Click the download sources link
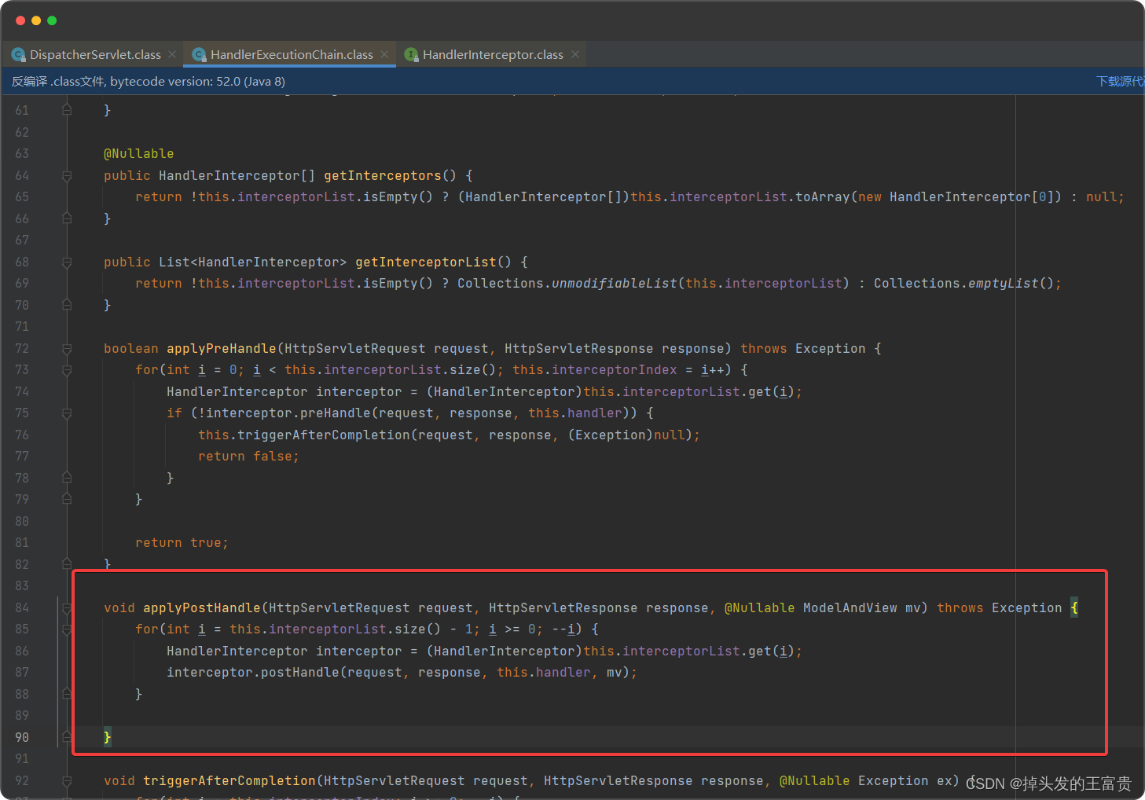 (x=1120, y=81)
